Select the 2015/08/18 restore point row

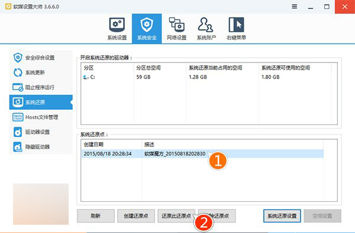click(202, 154)
